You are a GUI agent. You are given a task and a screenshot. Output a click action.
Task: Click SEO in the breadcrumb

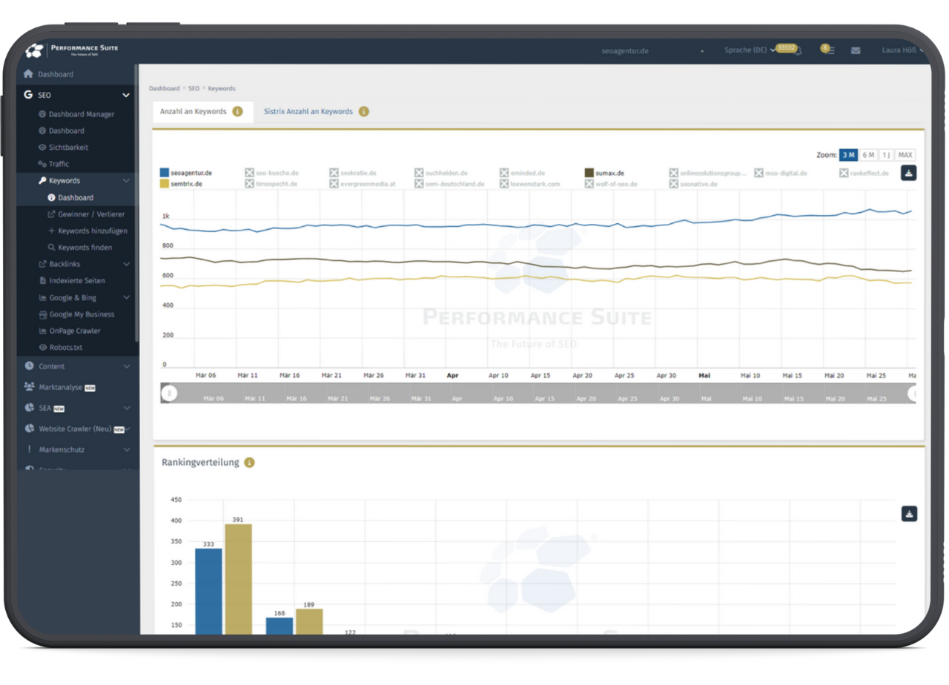(x=194, y=88)
